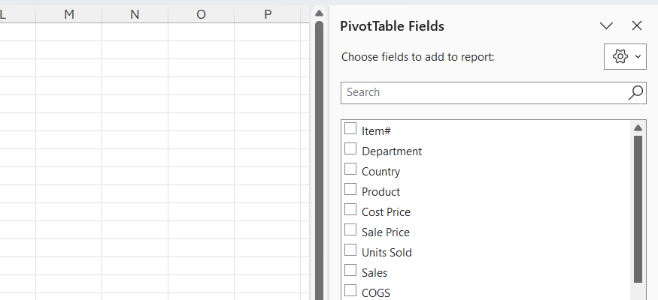Check the Department field checkbox

350,149
